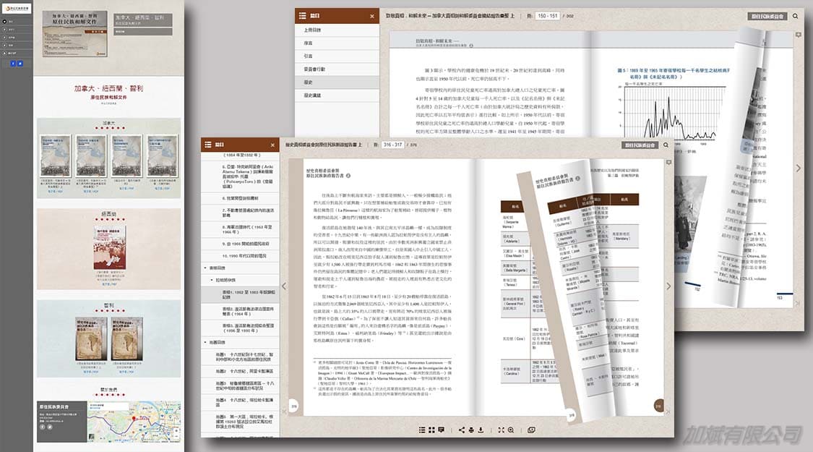Open search in the back viewer (page 150-151)
Screen dimensions: 813x452
tap(796, 16)
